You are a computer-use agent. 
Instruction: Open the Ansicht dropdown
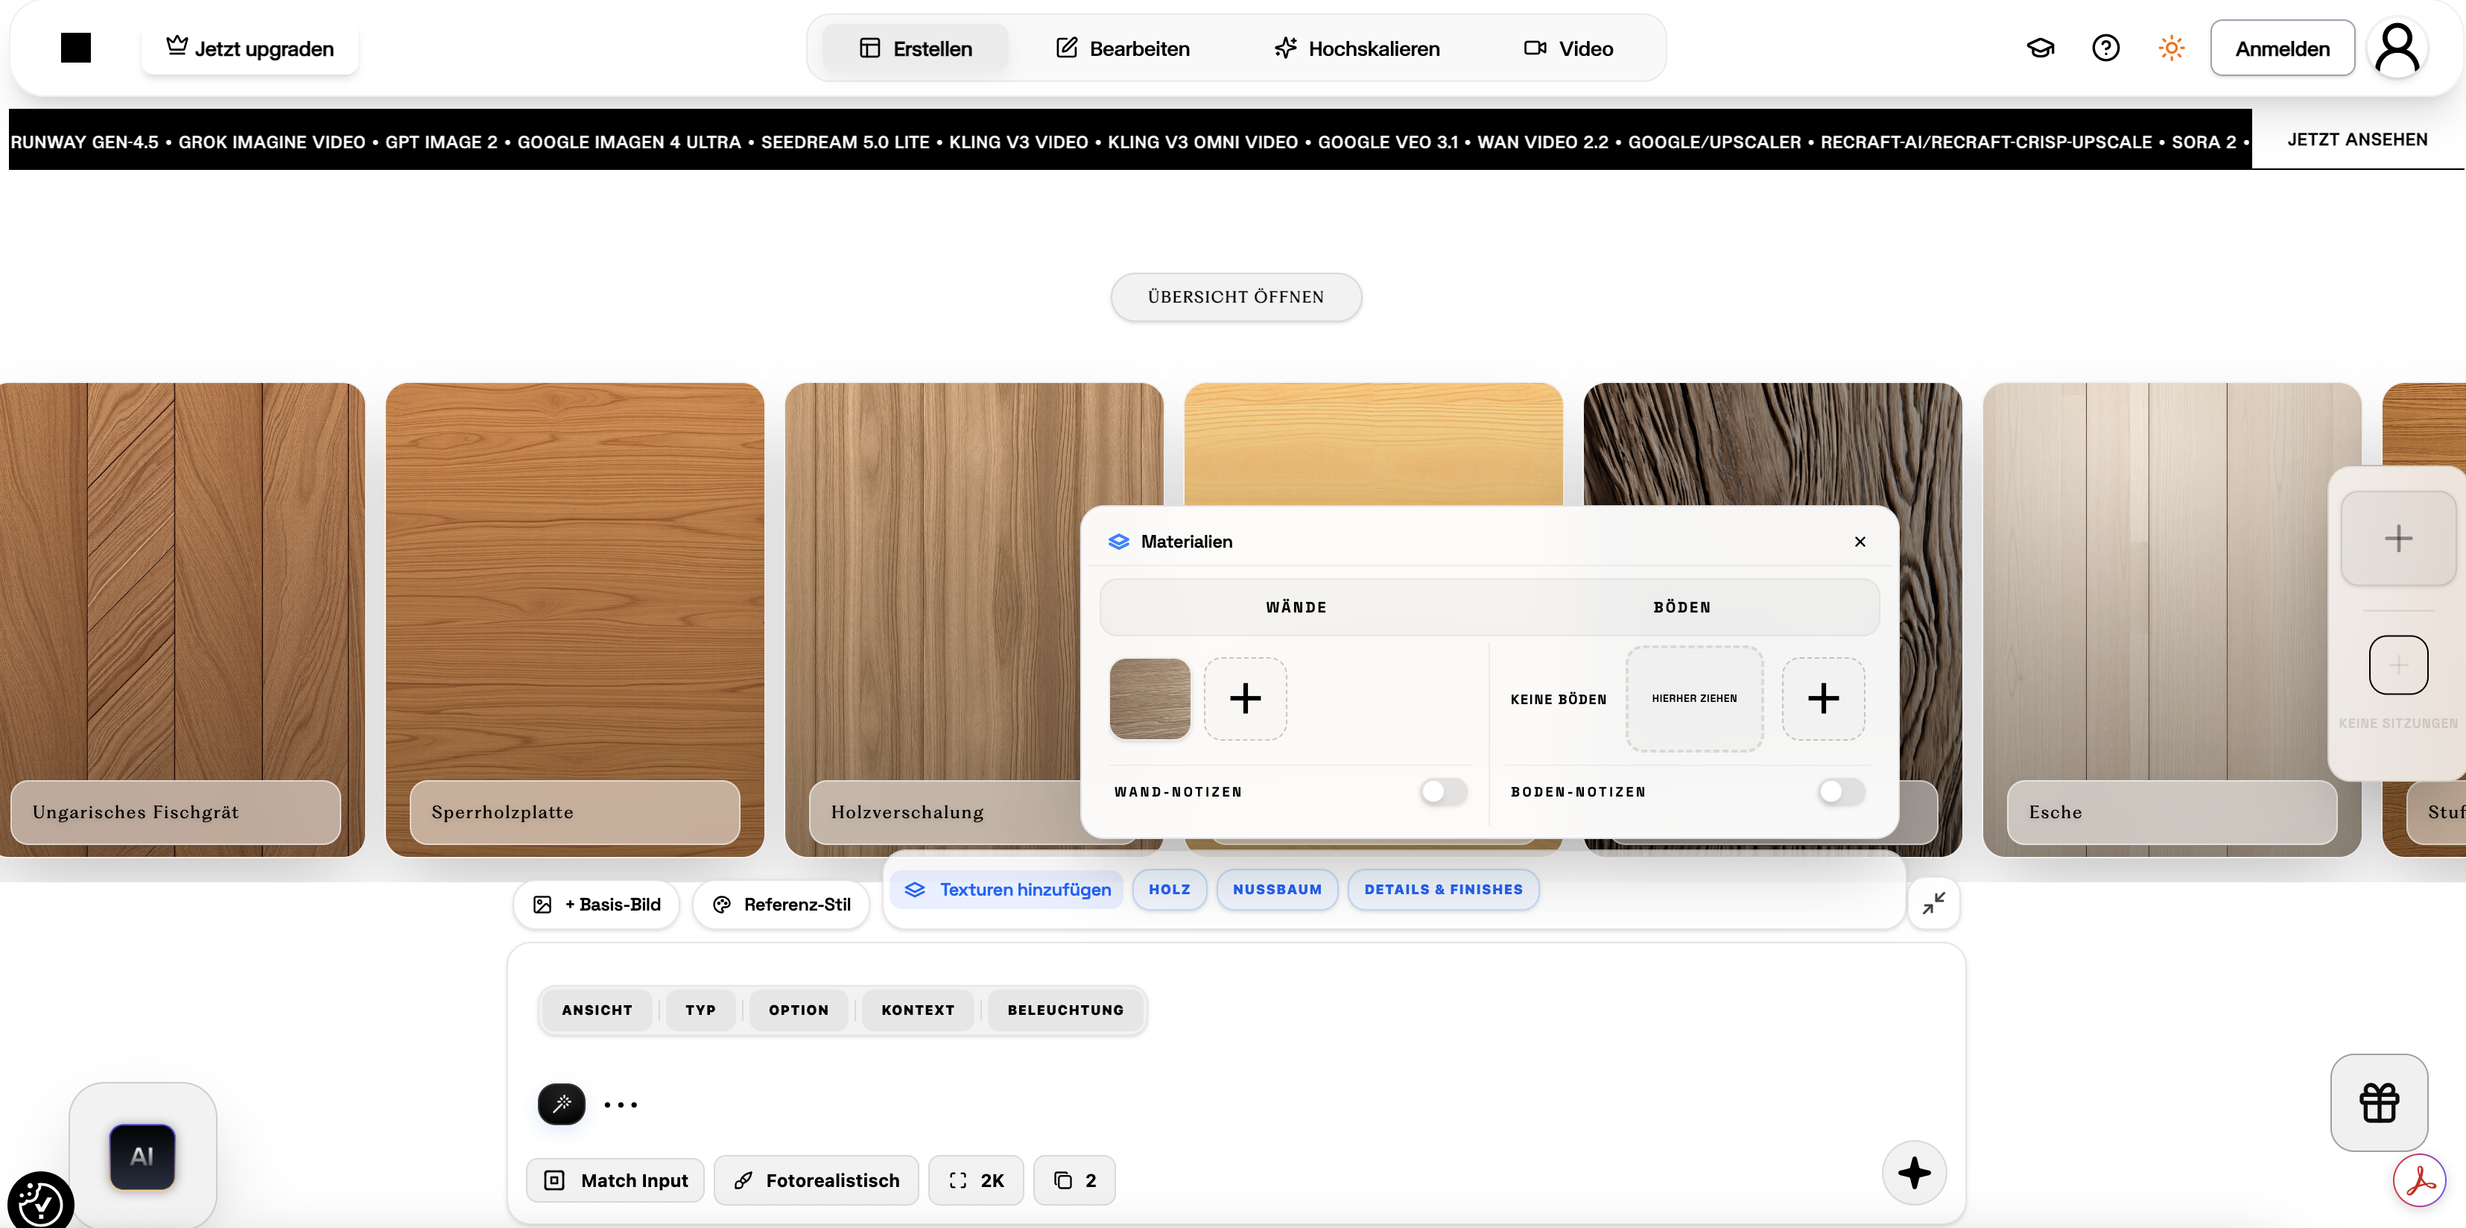[x=597, y=1010]
